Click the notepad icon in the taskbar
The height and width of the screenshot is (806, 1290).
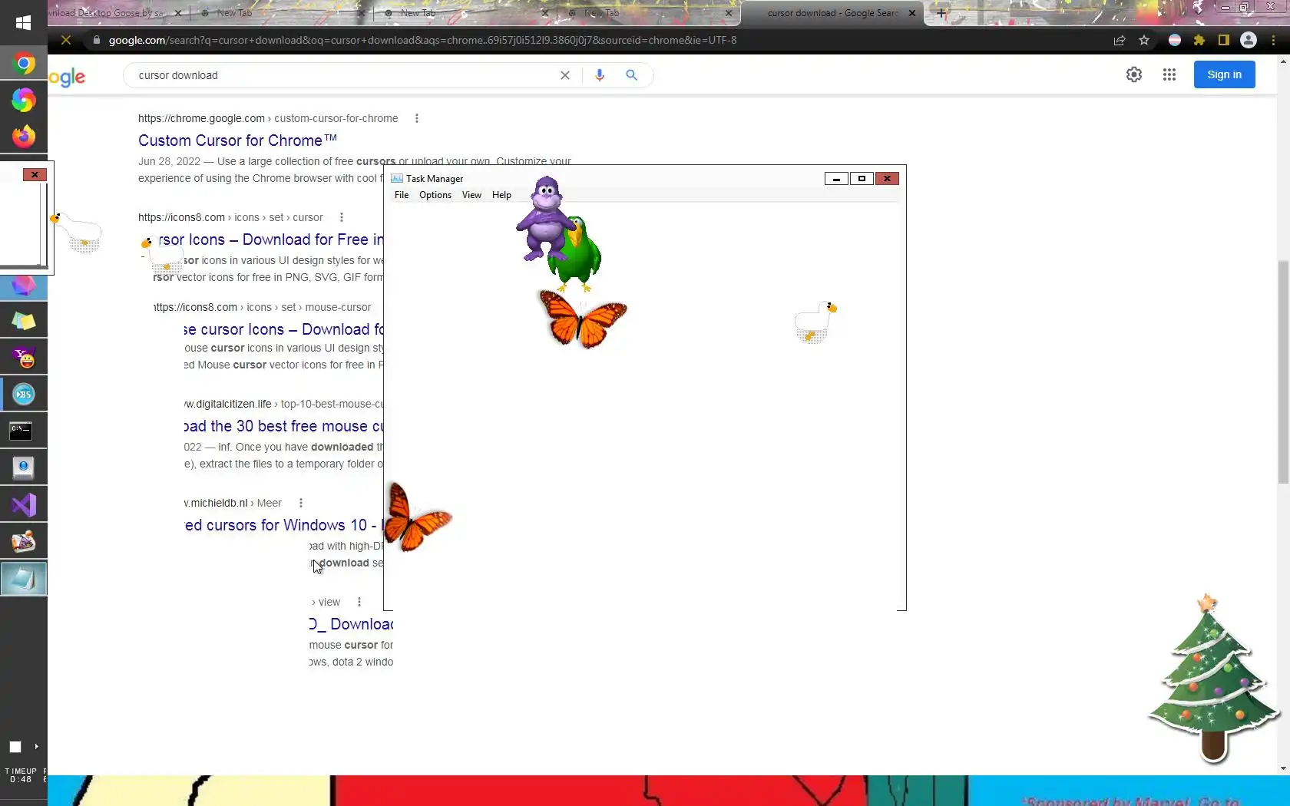tap(23, 579)
